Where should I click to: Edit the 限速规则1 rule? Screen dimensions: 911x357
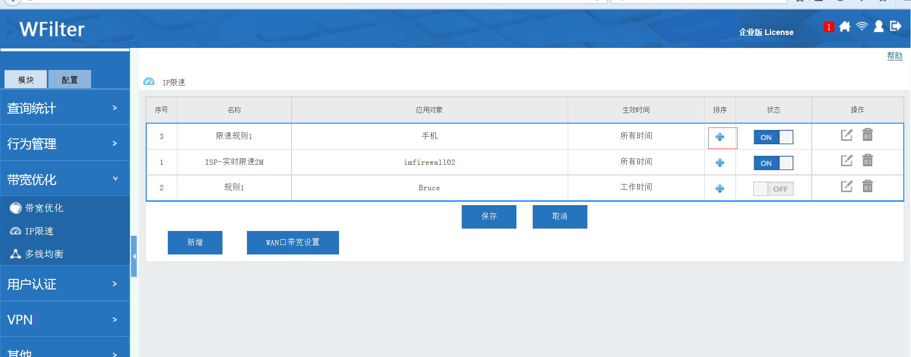pyautogui.click(x=847, y=135)
